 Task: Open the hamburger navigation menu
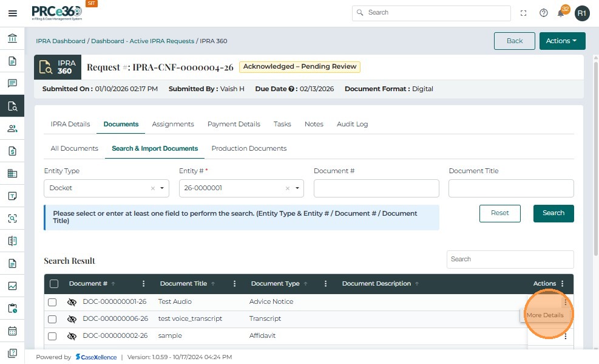[x=12, y=13]
